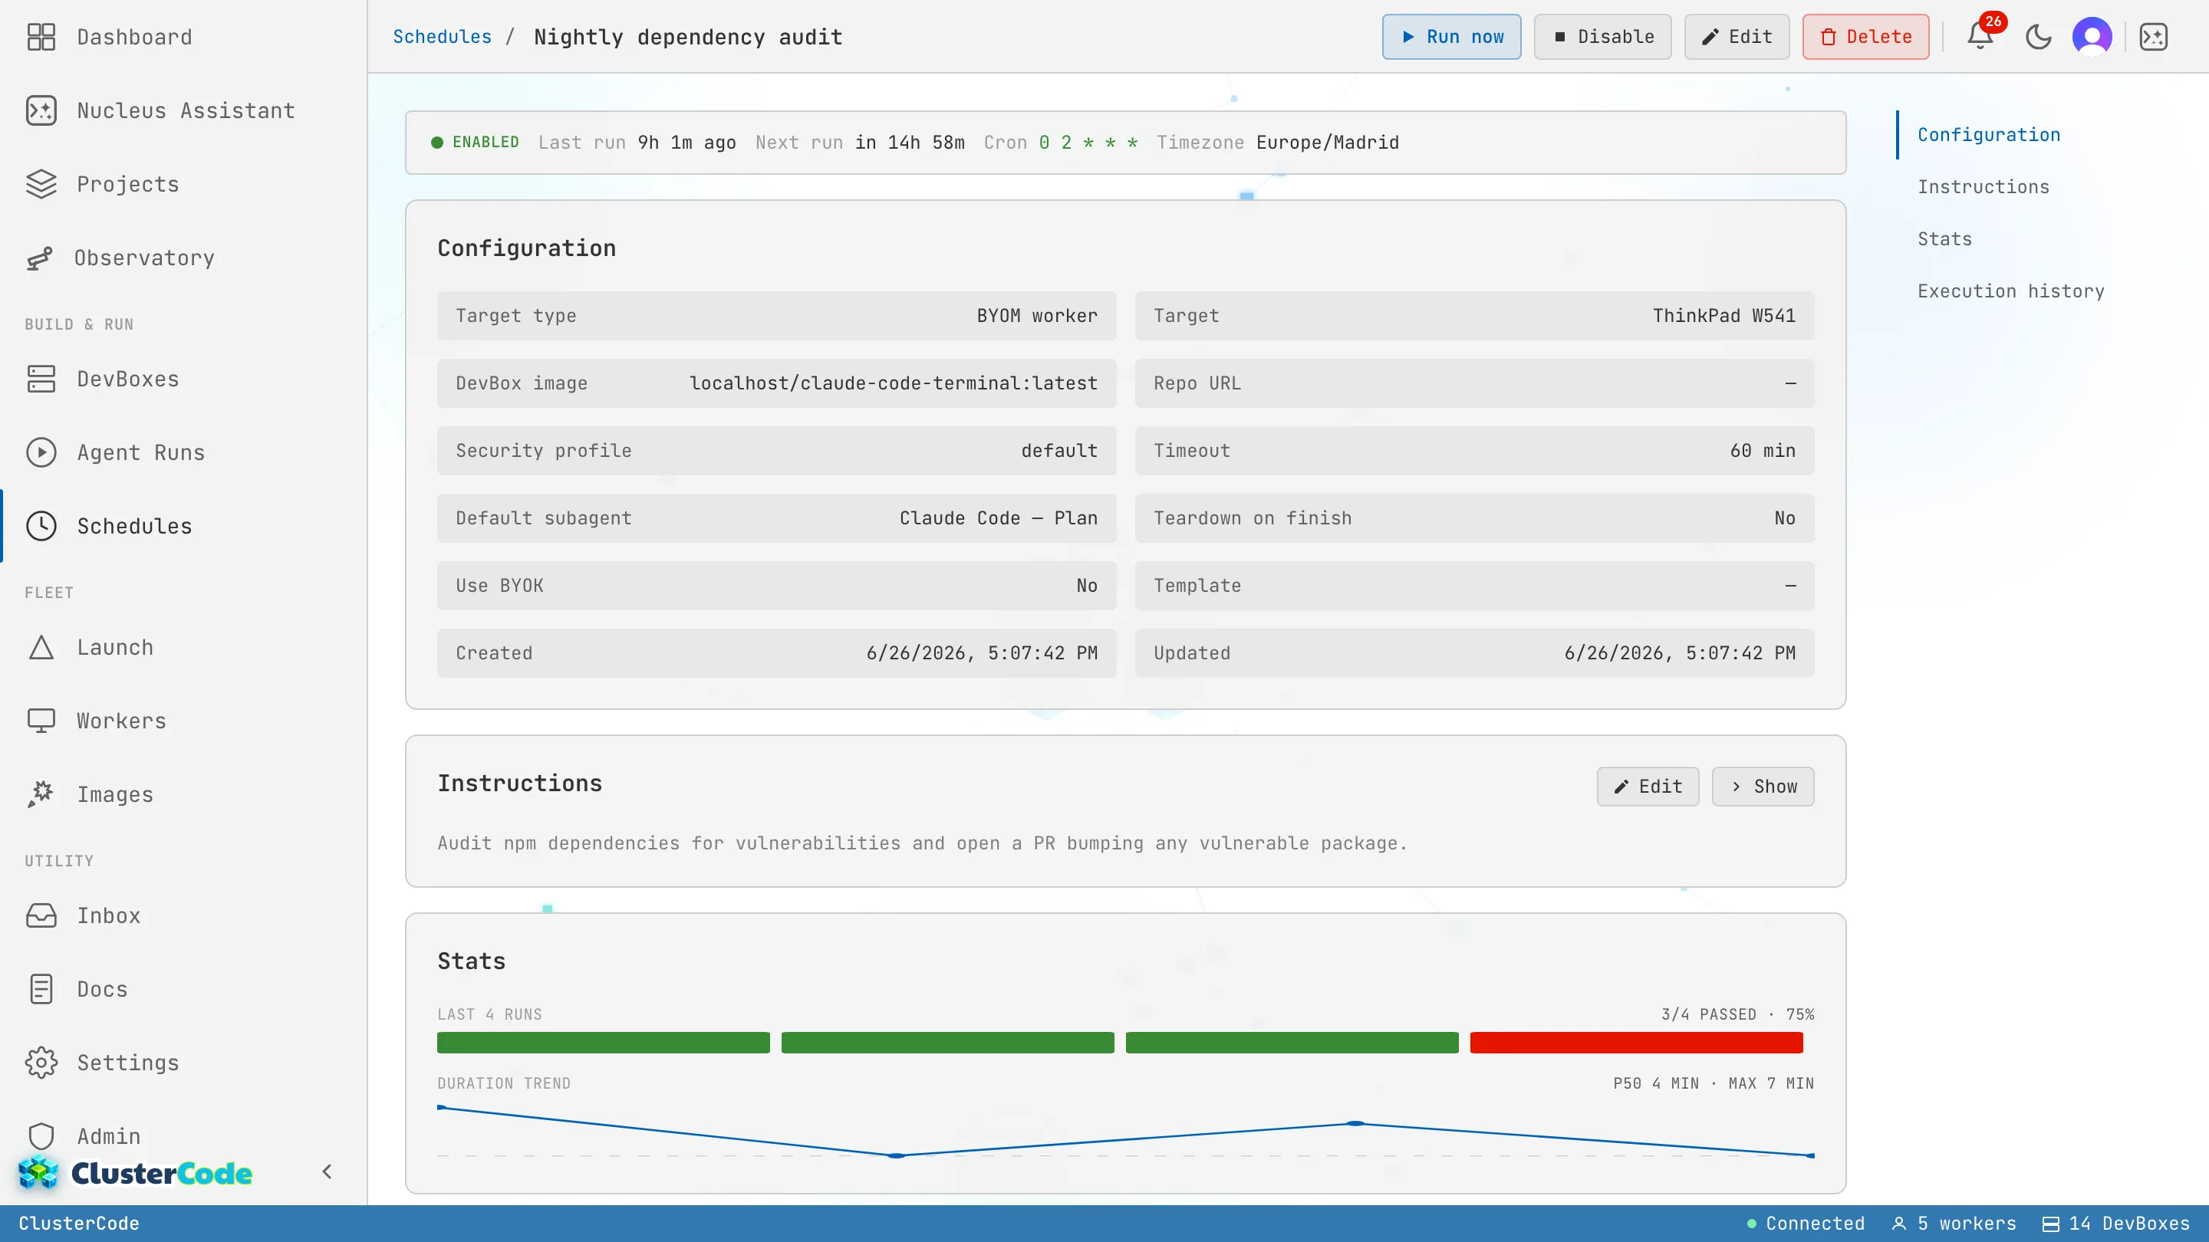Click the Launch triangle icon
This screenshot has width=2209, height=1242.
pos(41,647)
